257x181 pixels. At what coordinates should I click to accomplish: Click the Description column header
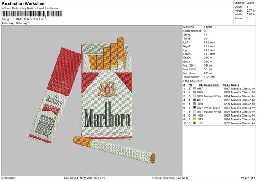[212, 85]
